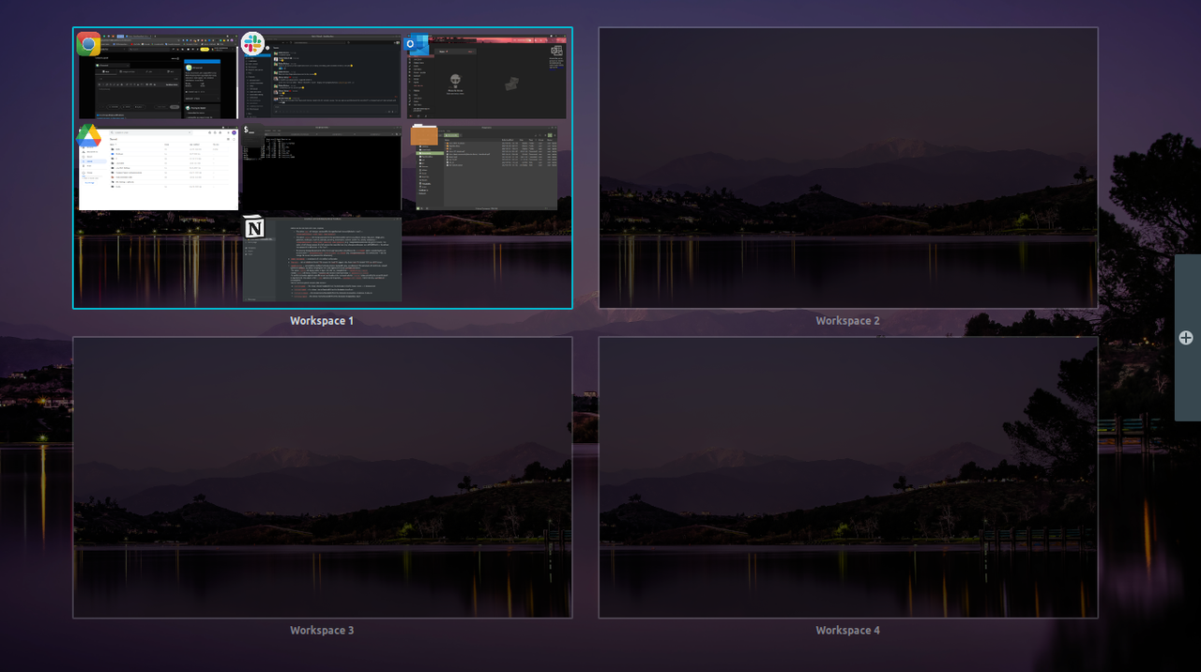
Task: Select the file manager folder icon
Action: point(424,135)
